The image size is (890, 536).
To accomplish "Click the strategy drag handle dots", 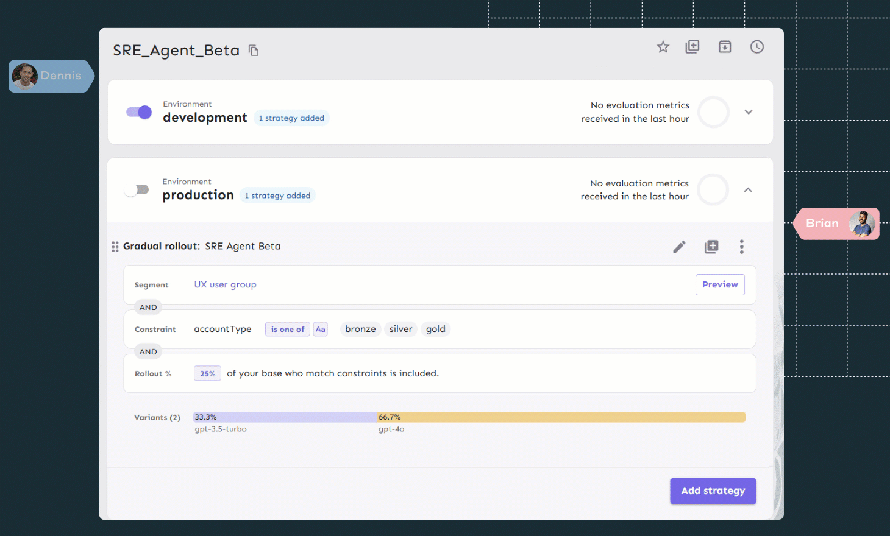I will point(115,247).
